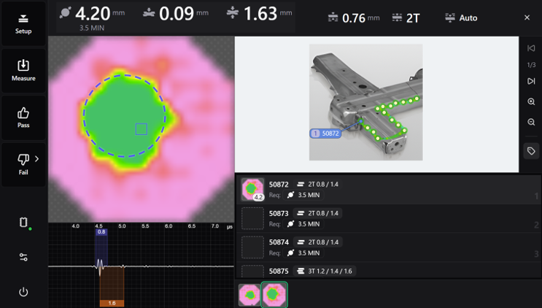This screenshot has width=542, height=308.
Task: Open the adjustment sliders settings
Action: click(23, 258)
